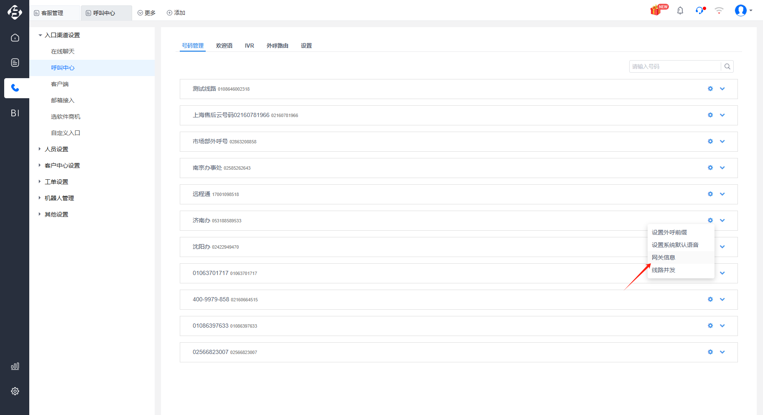Switch to the IVR tab
Viewport: 763px width, 415px height.
coord(250,46)
